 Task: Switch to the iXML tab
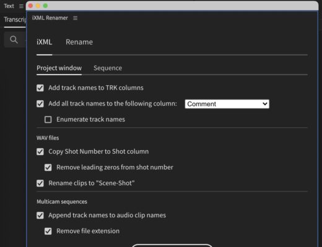pos(44,42)
